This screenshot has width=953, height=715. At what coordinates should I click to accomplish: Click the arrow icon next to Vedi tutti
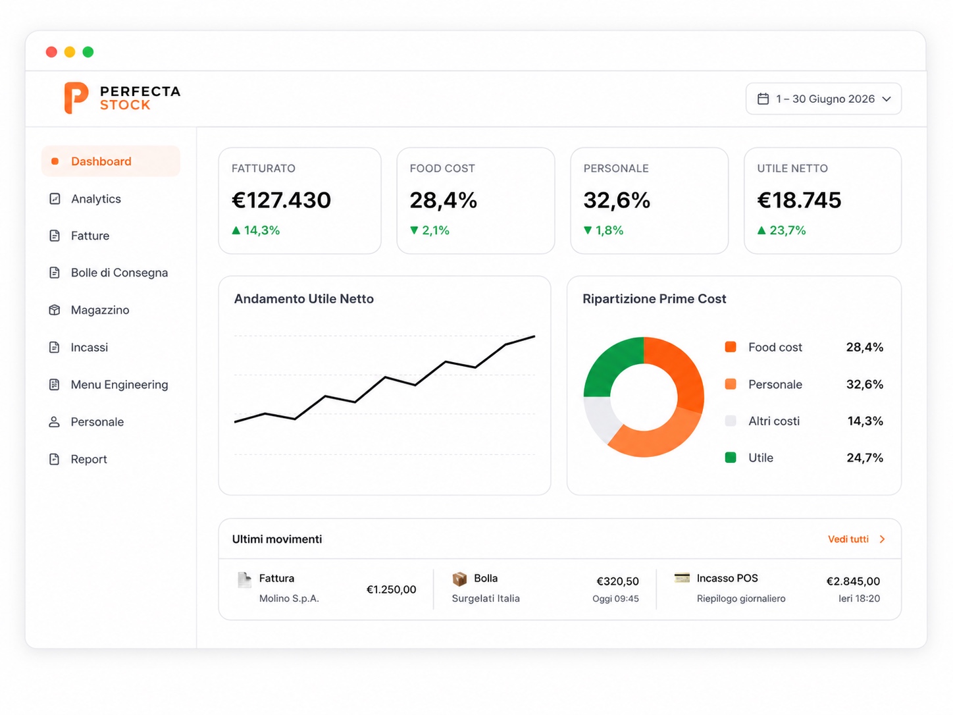(x=882, y=539)
